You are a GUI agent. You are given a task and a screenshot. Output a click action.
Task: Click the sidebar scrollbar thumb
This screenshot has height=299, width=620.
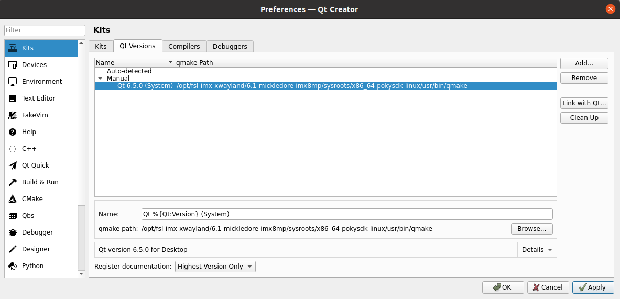coord(81,126)
